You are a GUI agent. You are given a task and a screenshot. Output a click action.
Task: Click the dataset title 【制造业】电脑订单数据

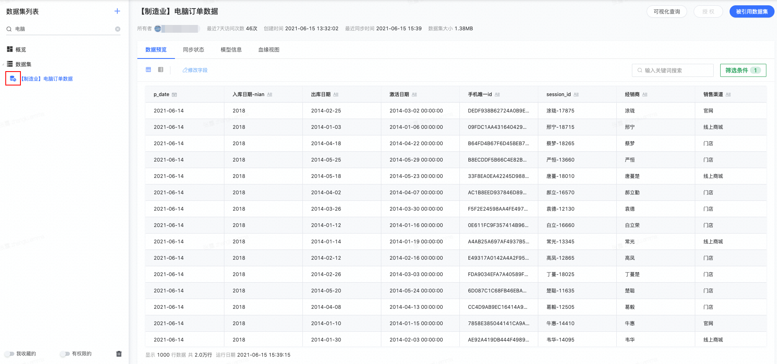click(x=179, y=11)
